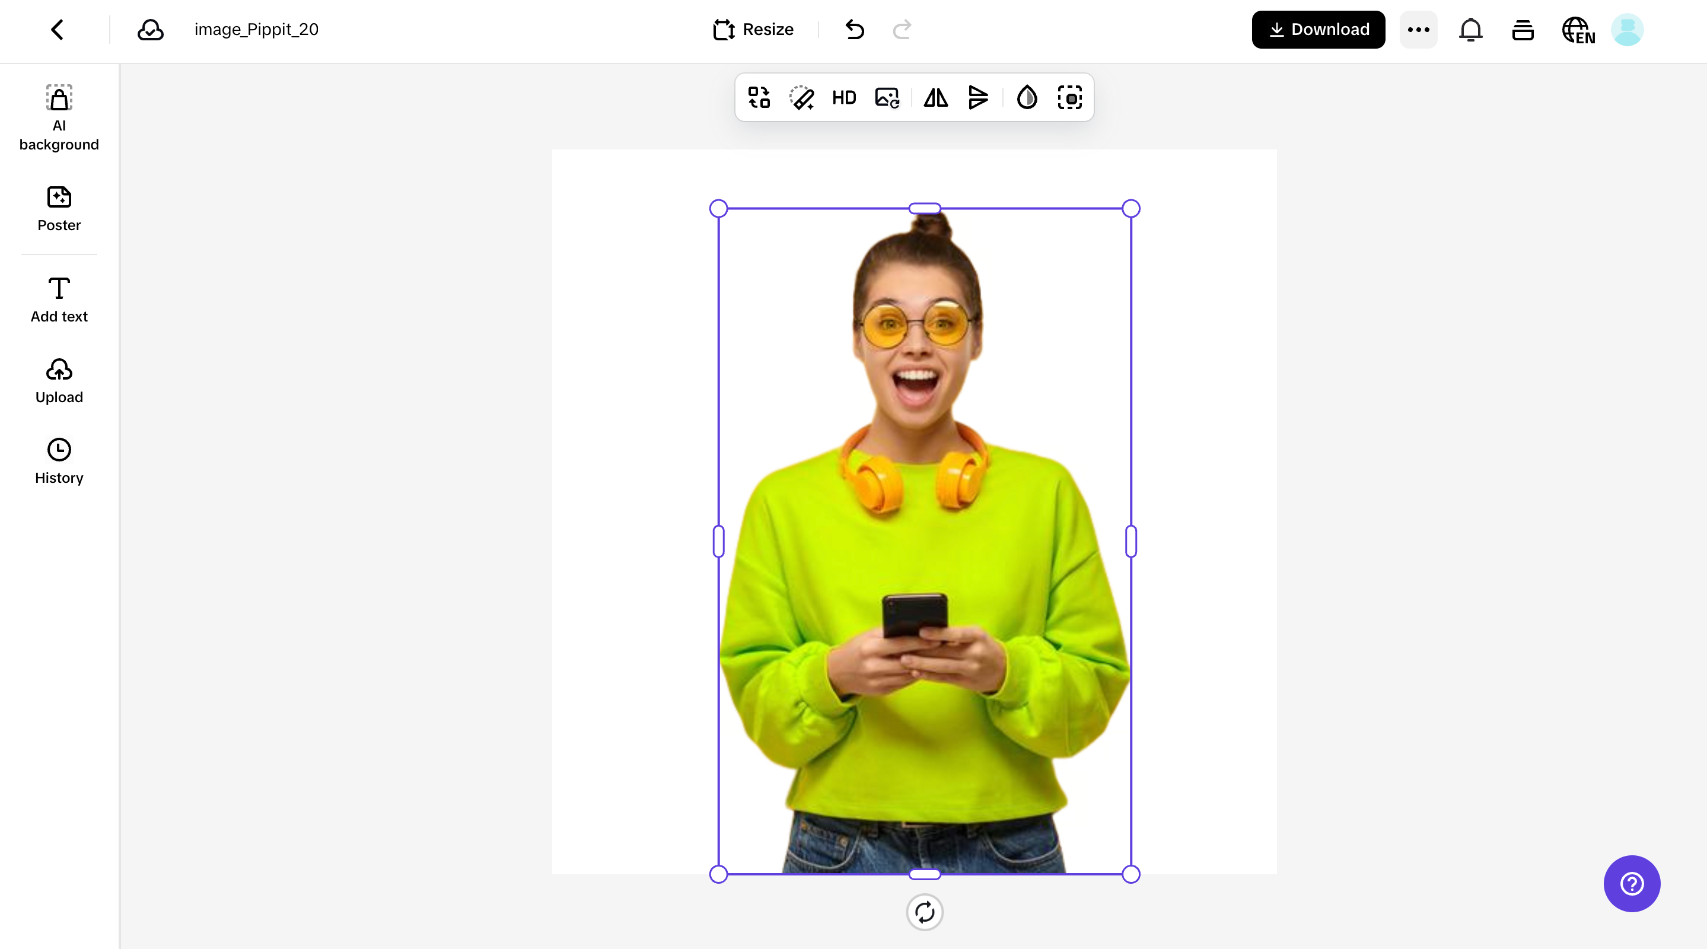Select the frame crop icon on the toolbar

pos(1069,97)
